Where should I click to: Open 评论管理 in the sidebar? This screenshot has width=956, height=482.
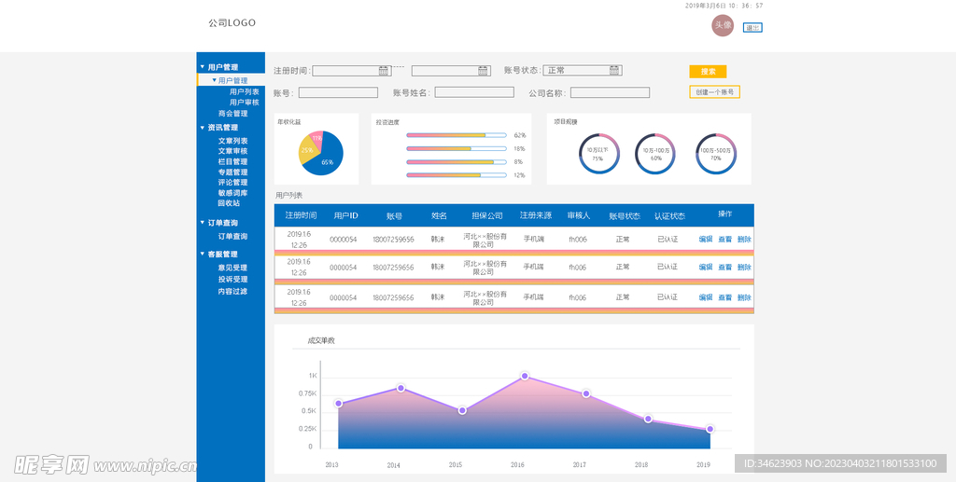click(232, 182)
